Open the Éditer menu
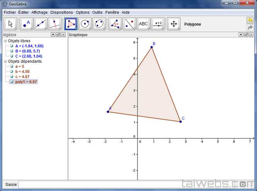Image resolution: width=257 pixels, height=191 pixels. [24, 12]
